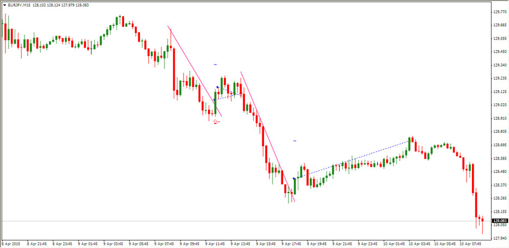
Task: Click the current price tag 128.083
Action: pyautogui.click(x=499, y=221)
